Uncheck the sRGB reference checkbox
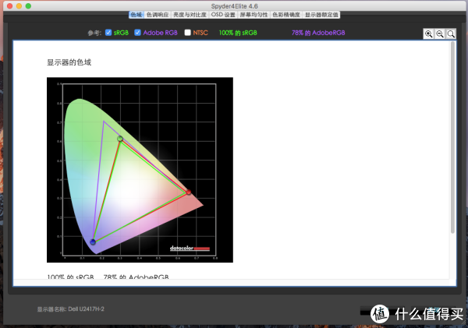Image resolution: width=468 pixels, height=328 pixels. [x=108, y=33]
